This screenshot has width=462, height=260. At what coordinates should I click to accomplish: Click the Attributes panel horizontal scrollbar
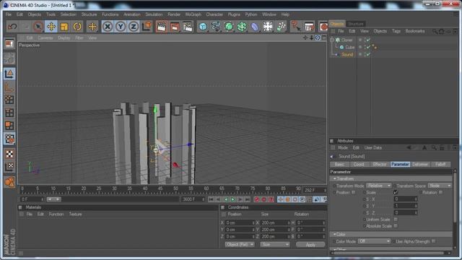[388, 253]
